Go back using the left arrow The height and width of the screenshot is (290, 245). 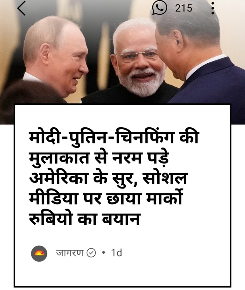(x=21, y=8)
